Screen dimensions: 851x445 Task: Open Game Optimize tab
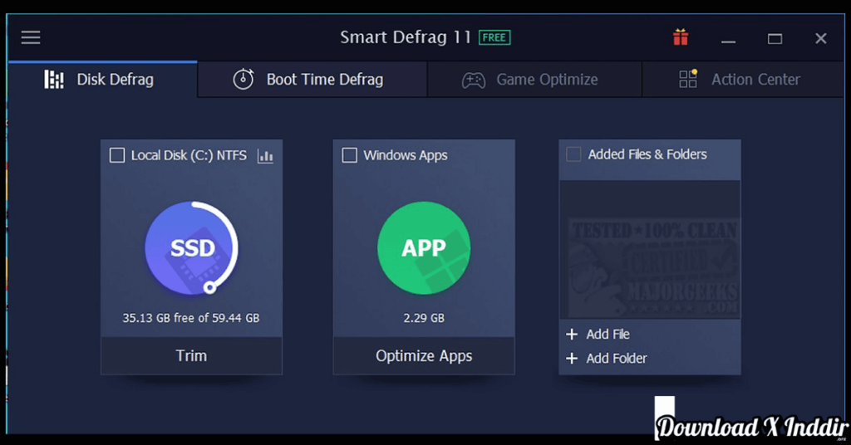tap(534, 80)
